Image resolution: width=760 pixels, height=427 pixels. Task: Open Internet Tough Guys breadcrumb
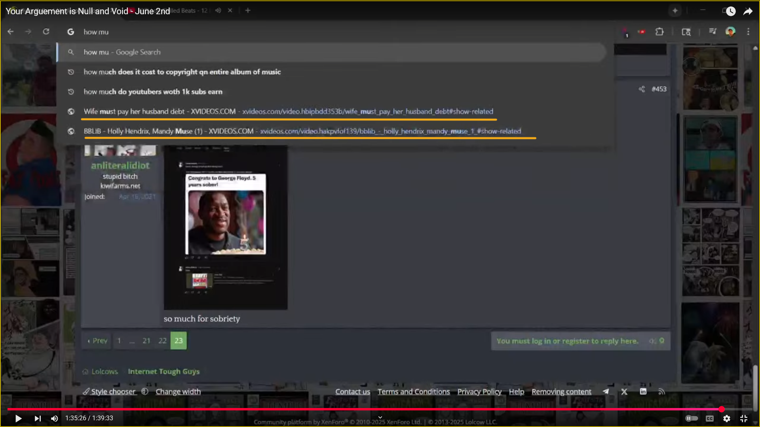(x=163, y=372)
